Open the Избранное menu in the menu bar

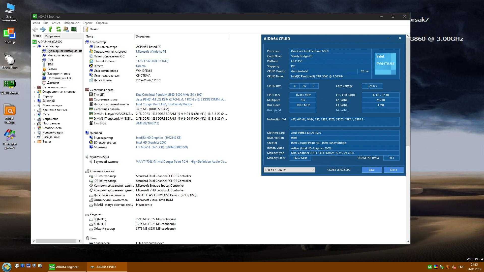pyautogui.click(x=71, y=23)
